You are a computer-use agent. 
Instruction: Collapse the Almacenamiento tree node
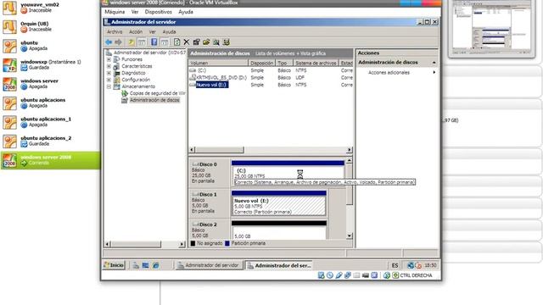point(109,86)
